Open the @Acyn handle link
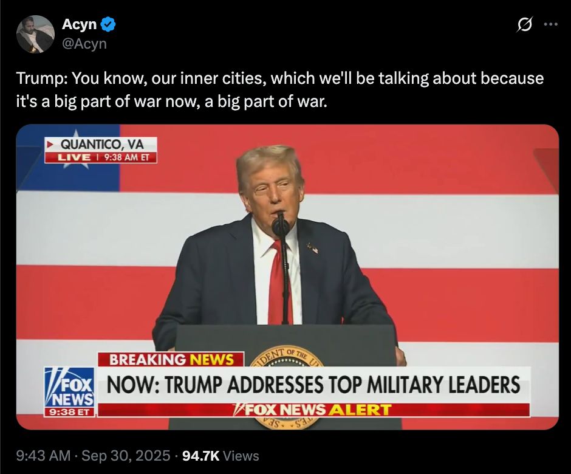 coord(84,44)
